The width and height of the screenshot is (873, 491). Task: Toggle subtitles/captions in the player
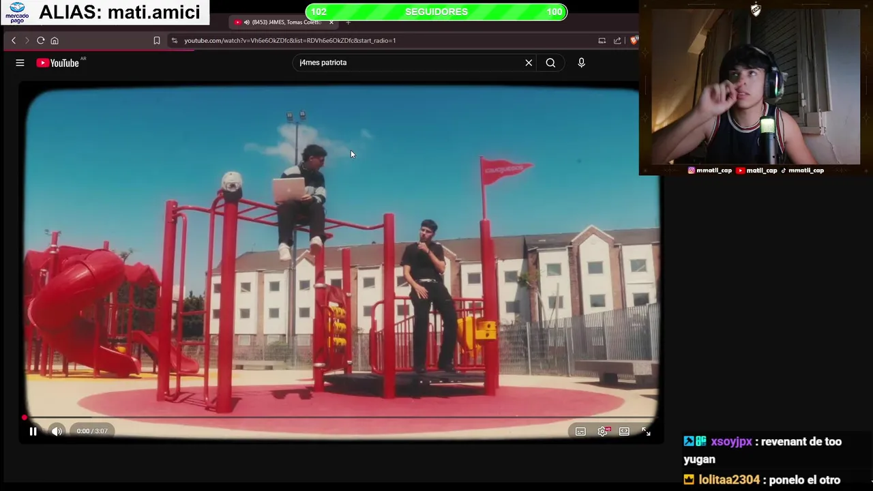point(580,431)
